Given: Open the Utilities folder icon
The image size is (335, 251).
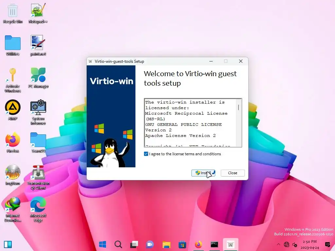Looking at the screenshot, I should (x=13, y=46).
